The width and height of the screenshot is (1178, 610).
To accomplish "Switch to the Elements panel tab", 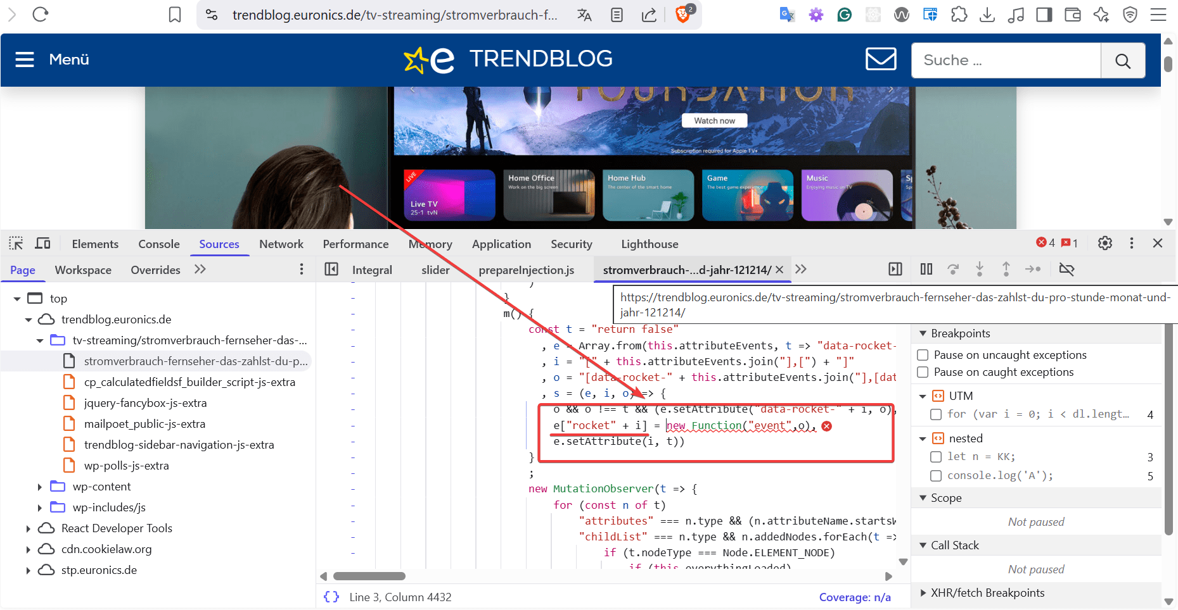I will click(x=95, y=244).
